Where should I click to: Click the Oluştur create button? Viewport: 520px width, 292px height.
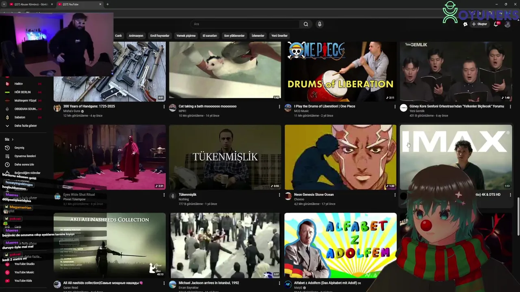click(x=479, y=24)
